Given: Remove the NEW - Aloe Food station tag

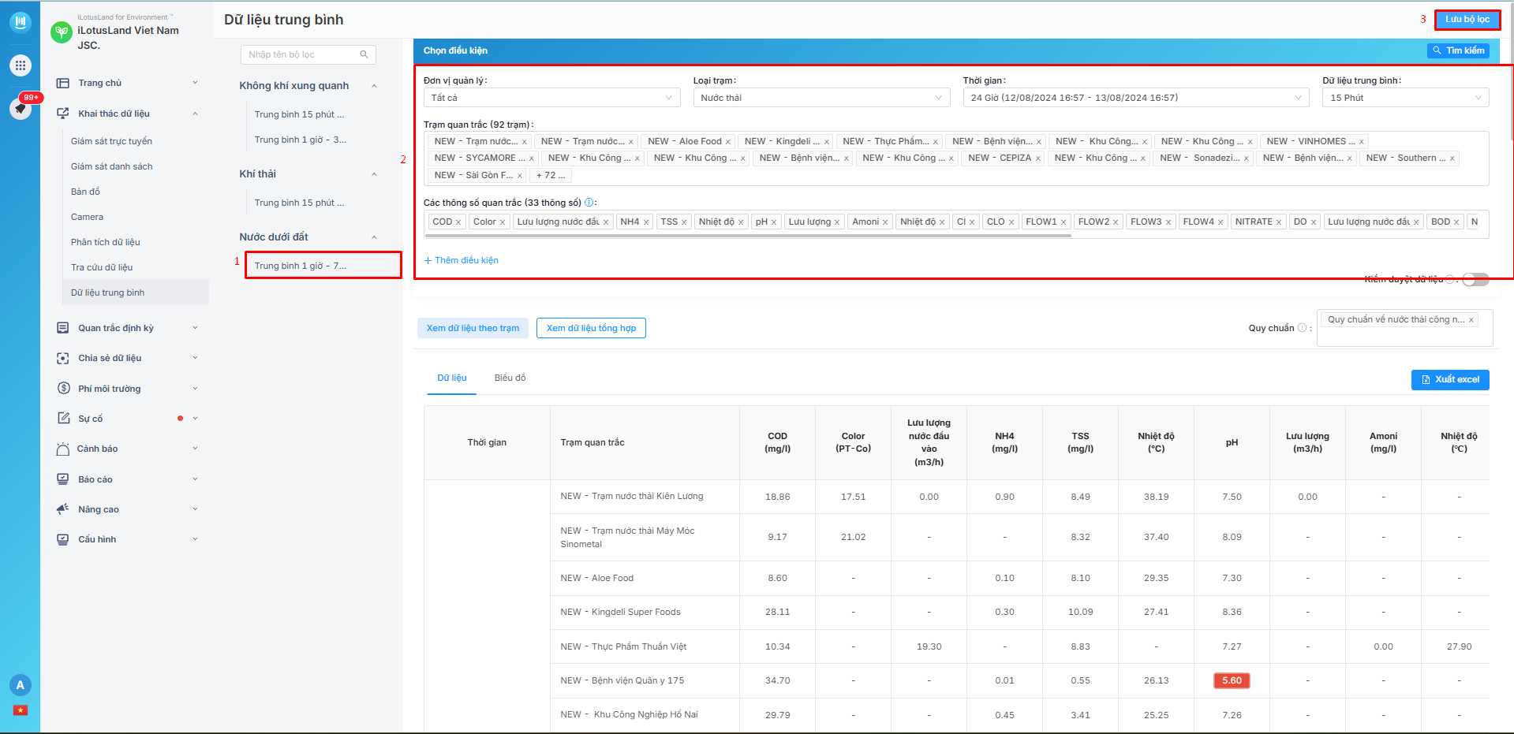Looking at the screenshot, I should tap(728, 142).
